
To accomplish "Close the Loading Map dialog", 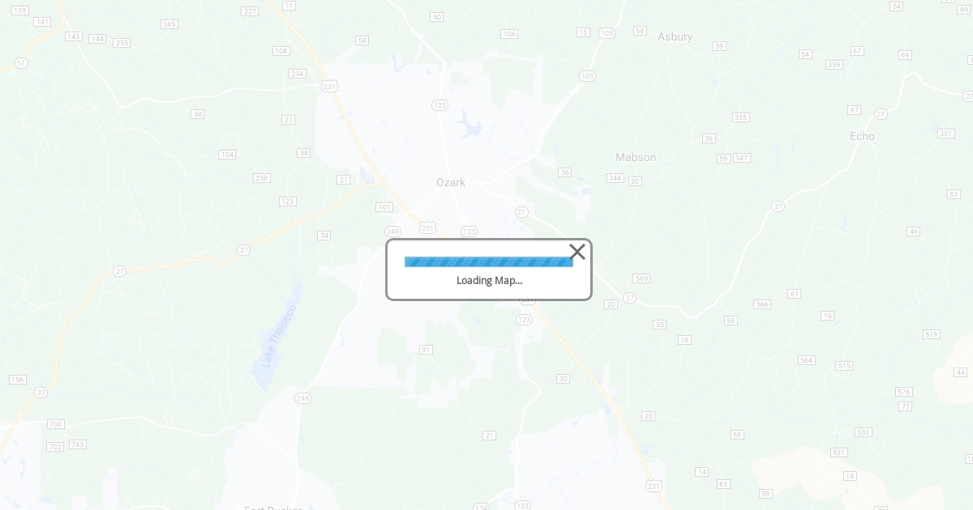I will coord(577,252).
